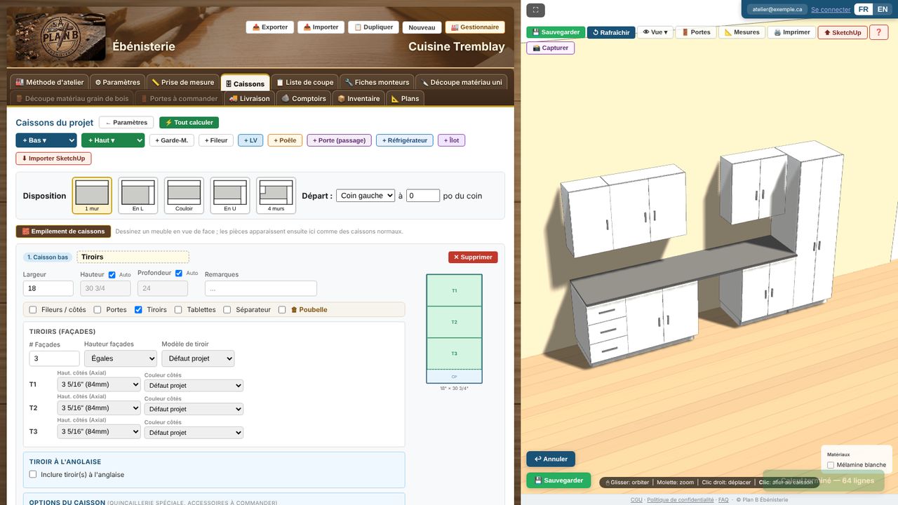
Task: Check "Inclure tiroir(s) à l'anglaise"
Action: pos(33,474)
